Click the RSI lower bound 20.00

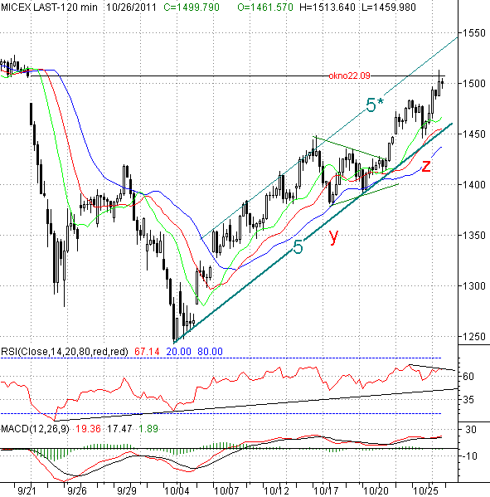pyautogui.click(x=178, y=352)
